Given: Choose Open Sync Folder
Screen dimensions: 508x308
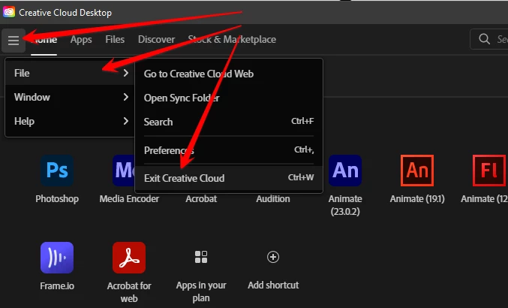Looking at the screenshot, I should pyautogui.click(x=229, y=98).
